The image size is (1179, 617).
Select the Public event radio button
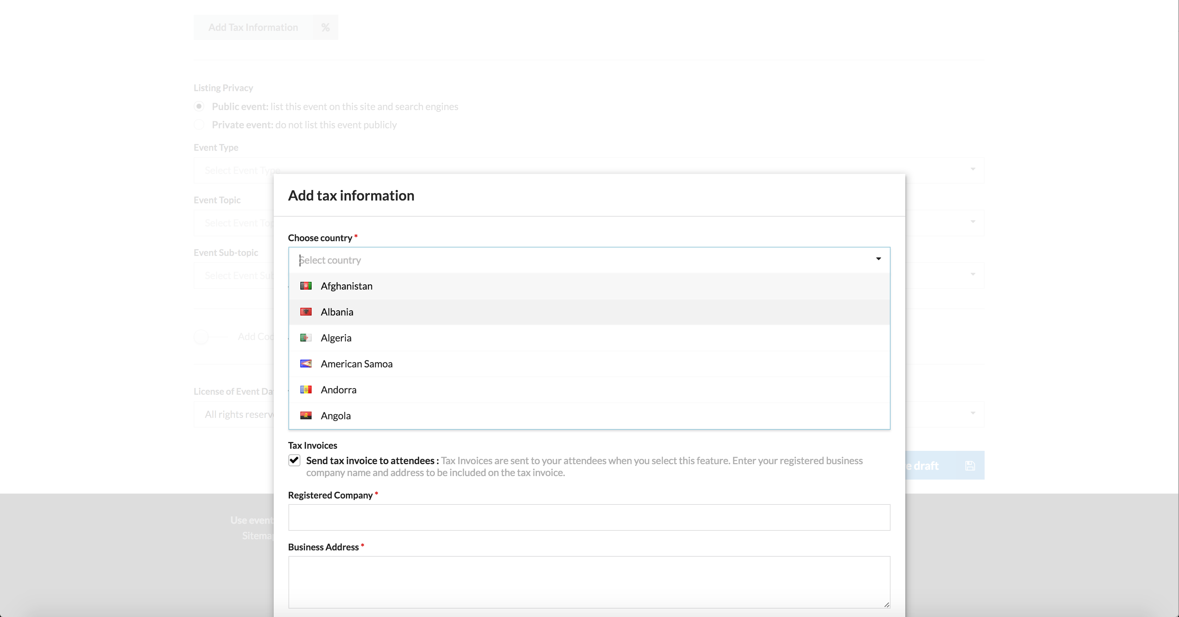(199, 107)
